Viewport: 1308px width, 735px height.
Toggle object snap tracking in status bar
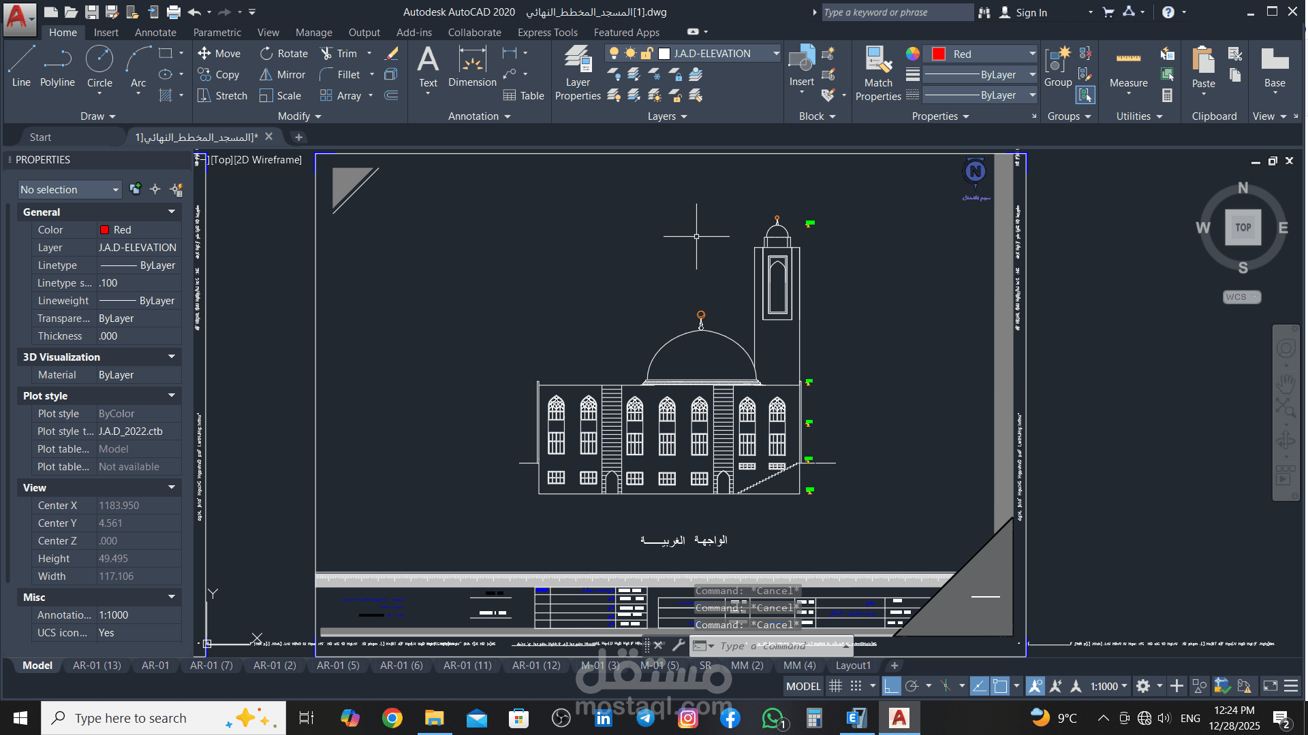979,686
